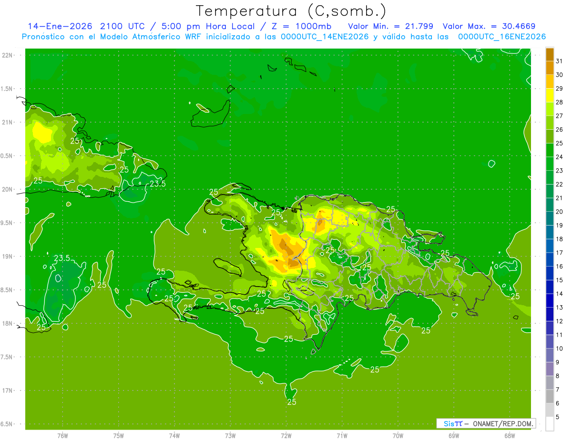The width and height of the screenshot is (572, 442).
Task: Click the valid-until time "0000UTC_16ENE2026"
Action: [x=501, y=36]
